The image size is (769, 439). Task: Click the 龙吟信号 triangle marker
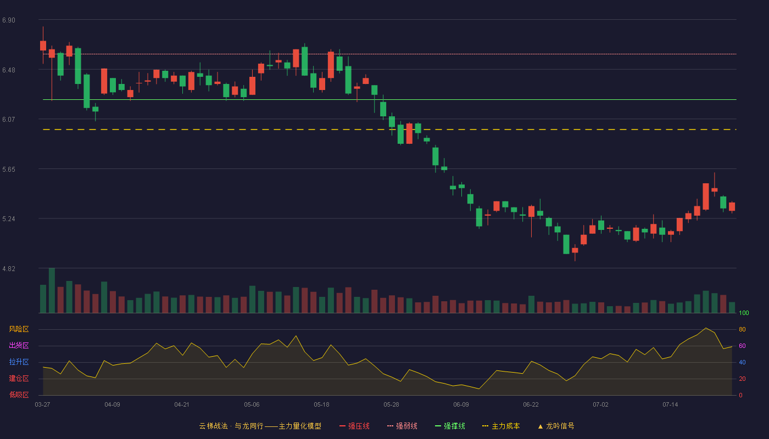tap(540, 426)
